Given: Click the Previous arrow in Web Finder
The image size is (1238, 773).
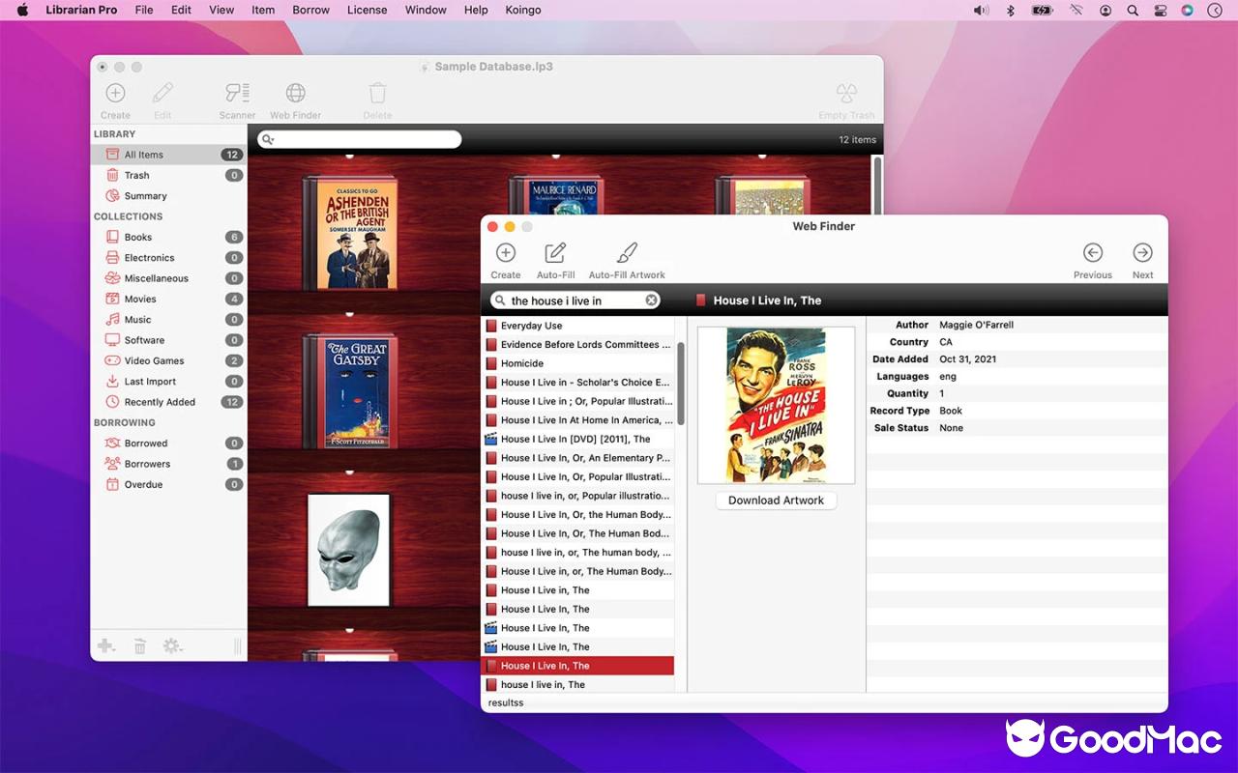Looking at the screenshot, I should pyautogui.click(x=1092, y=254).
